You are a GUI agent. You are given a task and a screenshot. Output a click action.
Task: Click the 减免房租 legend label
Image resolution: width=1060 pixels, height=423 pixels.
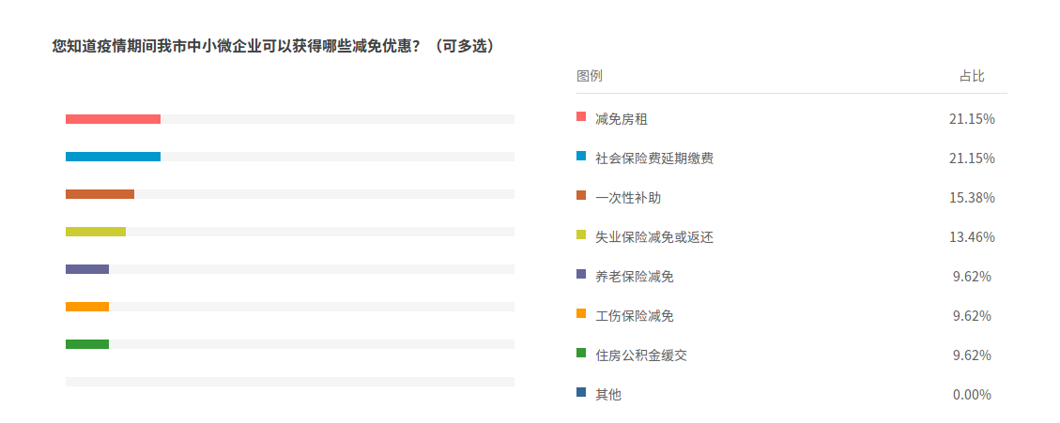point(621,119)
